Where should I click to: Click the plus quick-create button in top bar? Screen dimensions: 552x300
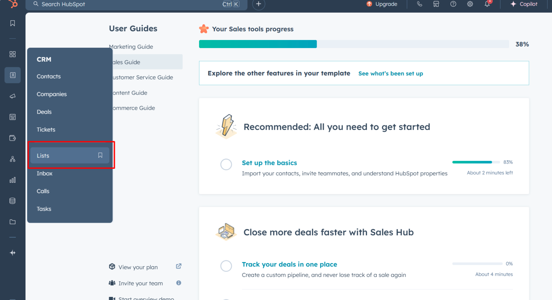(259, 4)
